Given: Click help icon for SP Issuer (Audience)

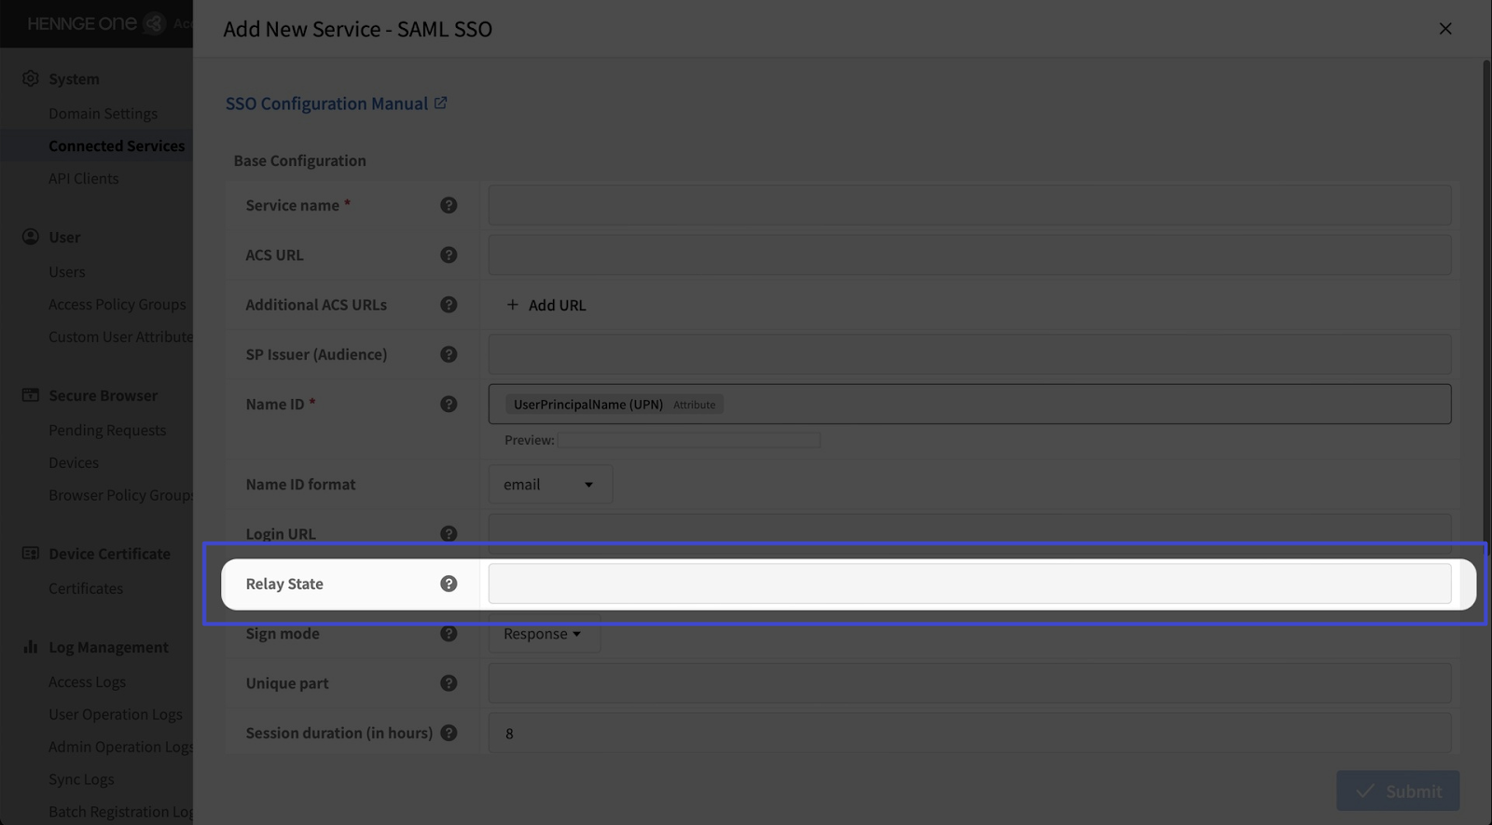Looking at the screenshot, I should (449, 354).
